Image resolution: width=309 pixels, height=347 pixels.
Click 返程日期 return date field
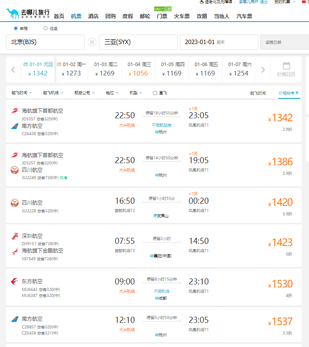(x=285, y=42)
